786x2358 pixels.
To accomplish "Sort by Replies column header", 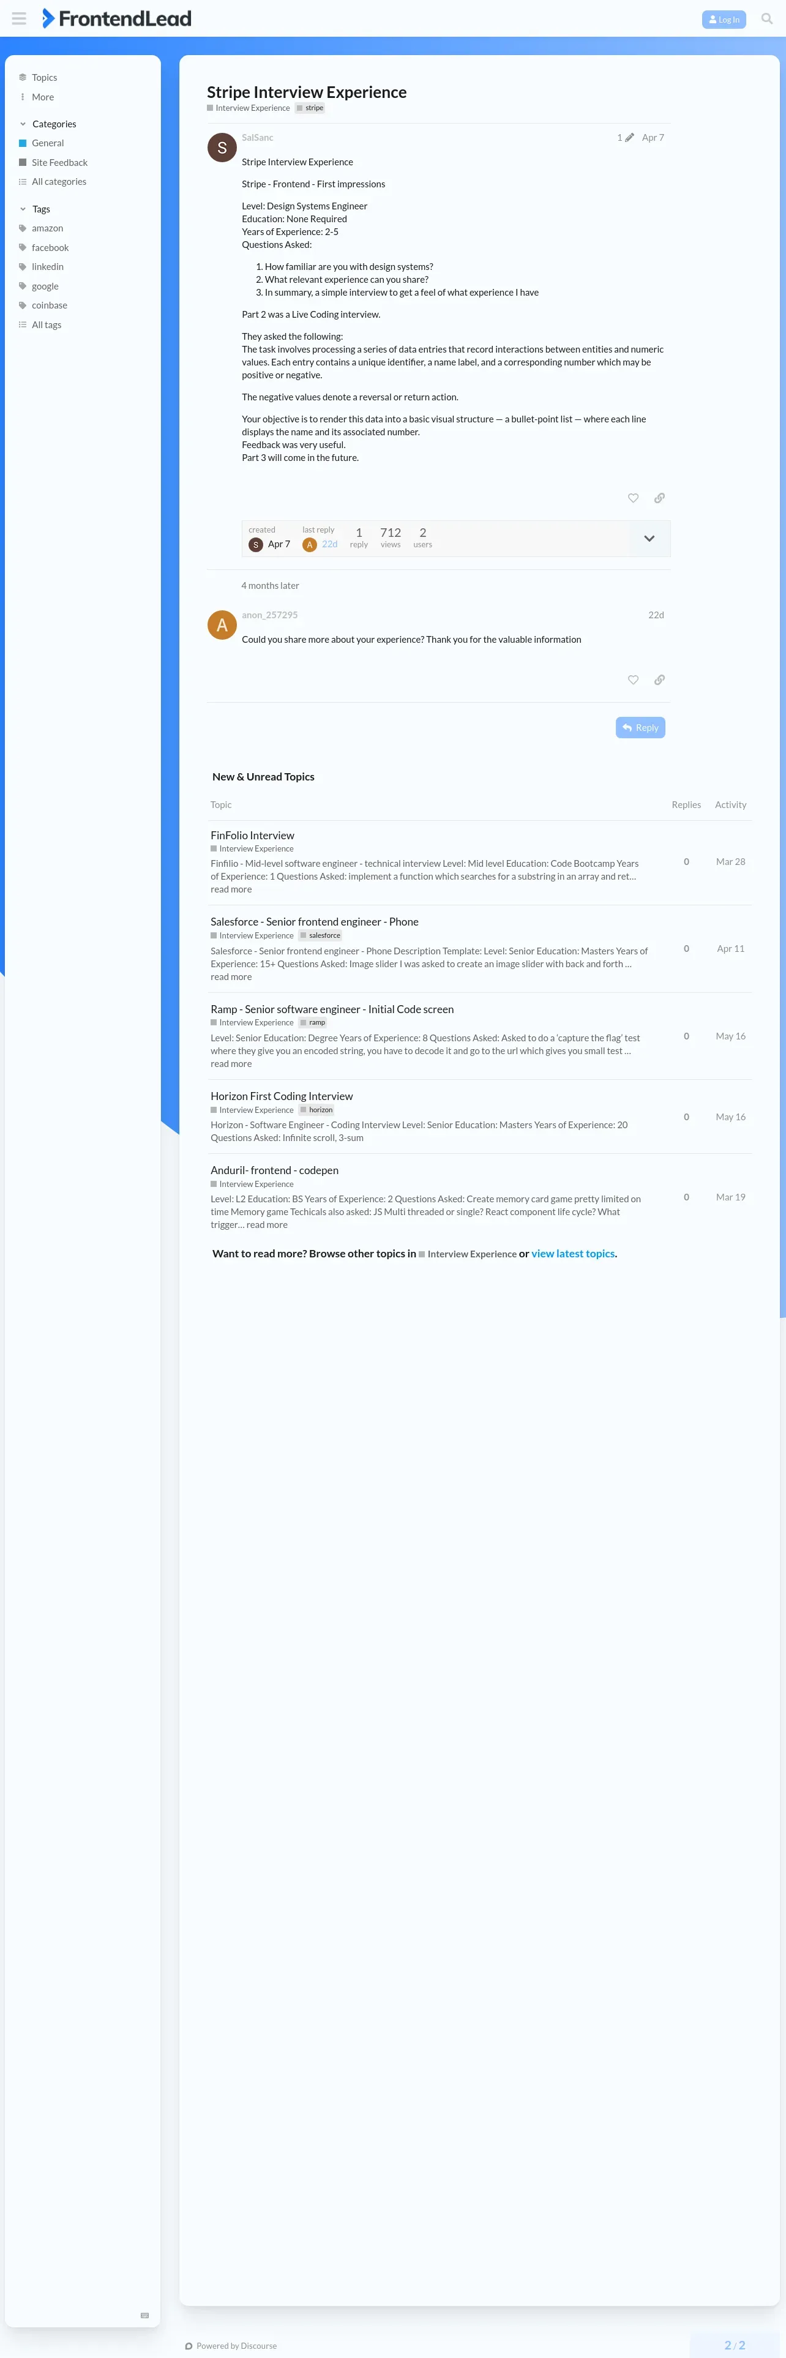I will tap(686, 806).
